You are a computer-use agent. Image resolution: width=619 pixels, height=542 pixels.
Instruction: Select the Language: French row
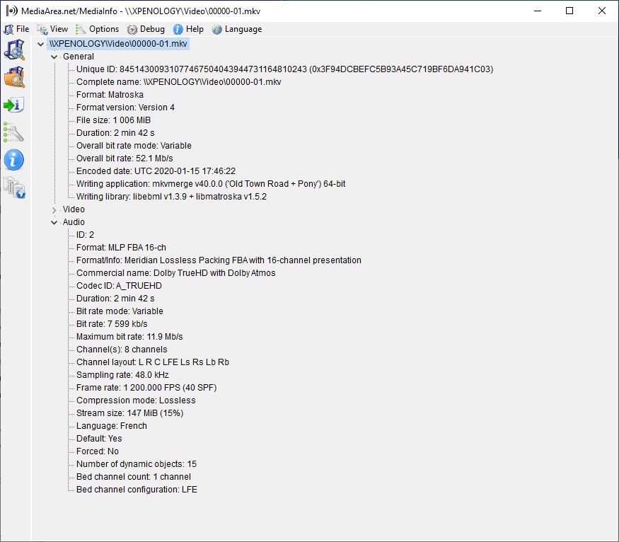pos(112,425)
